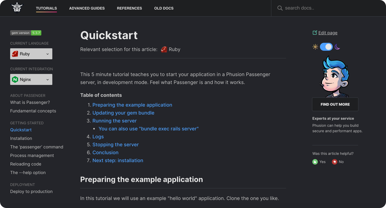
Task: Click the Passenger logo in header
Action: (17, 8)
